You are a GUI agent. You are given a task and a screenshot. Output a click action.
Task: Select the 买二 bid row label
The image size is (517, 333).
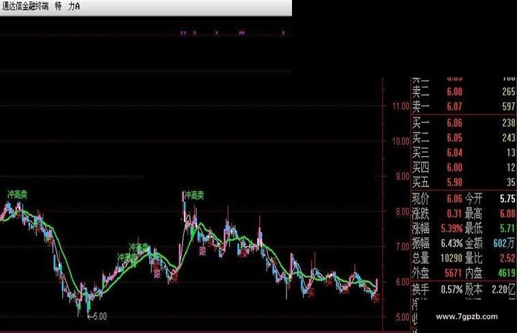(421, 137)
